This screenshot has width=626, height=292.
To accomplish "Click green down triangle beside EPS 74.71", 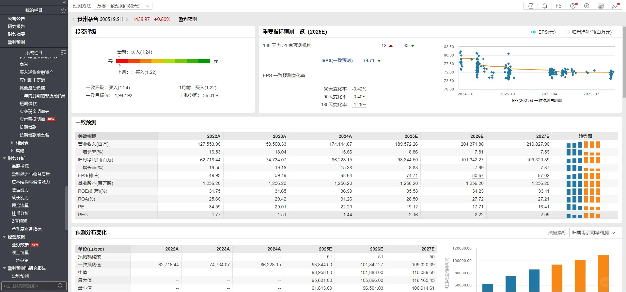I will click(379, 61).
